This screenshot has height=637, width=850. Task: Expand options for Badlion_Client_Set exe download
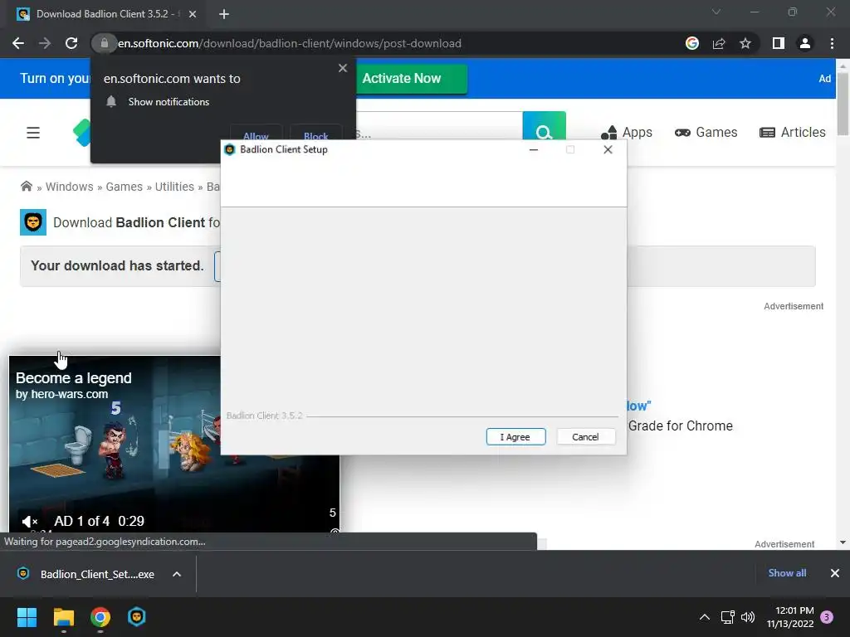click(177, 574)
